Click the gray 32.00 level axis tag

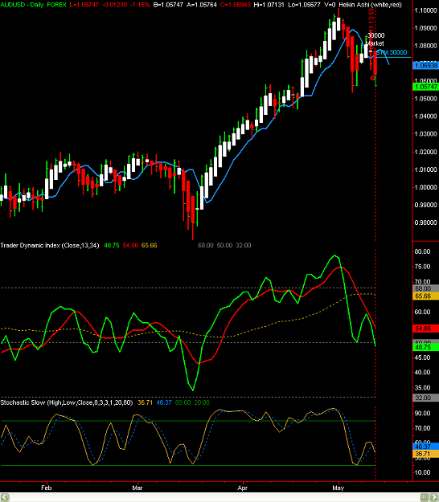(426, 398)
